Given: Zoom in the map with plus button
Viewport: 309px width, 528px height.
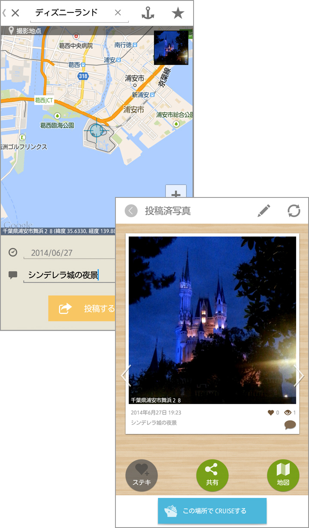Looking at the screenshot, I should [176, 192].
